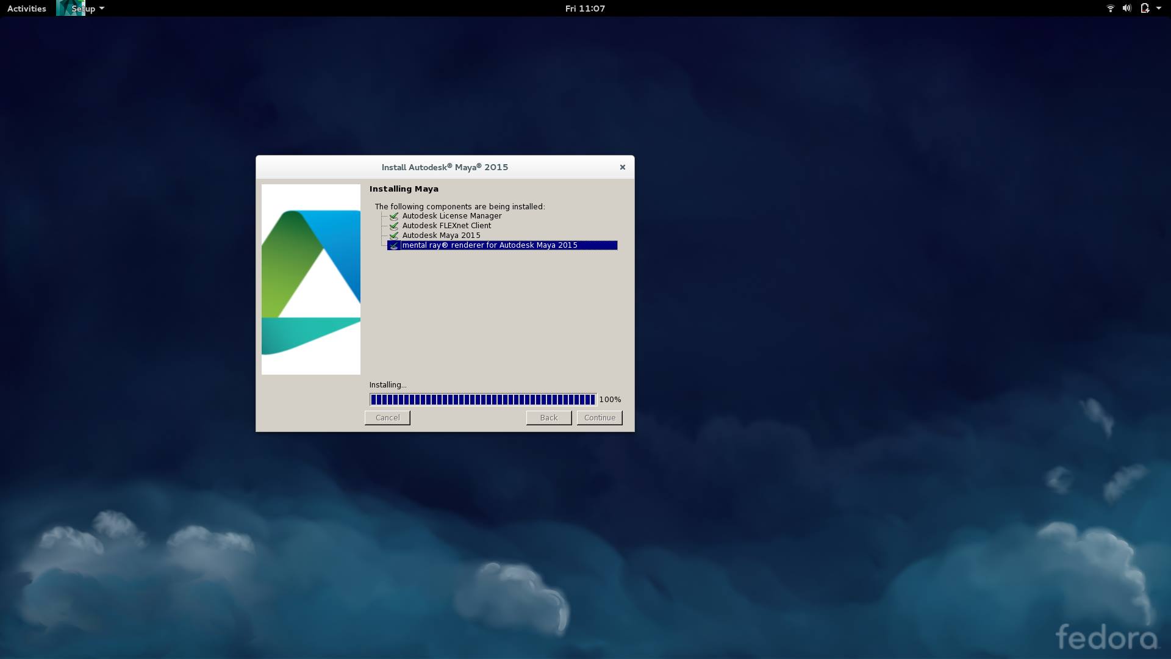Select Autodesk Maya 2015 component row

click(x=441, y=236)
